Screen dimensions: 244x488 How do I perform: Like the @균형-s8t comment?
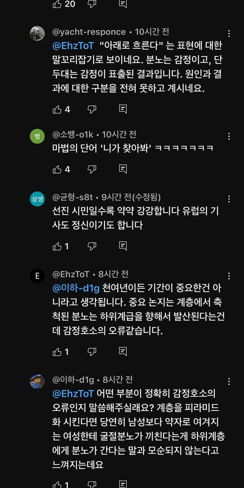(x=57, y=246)
